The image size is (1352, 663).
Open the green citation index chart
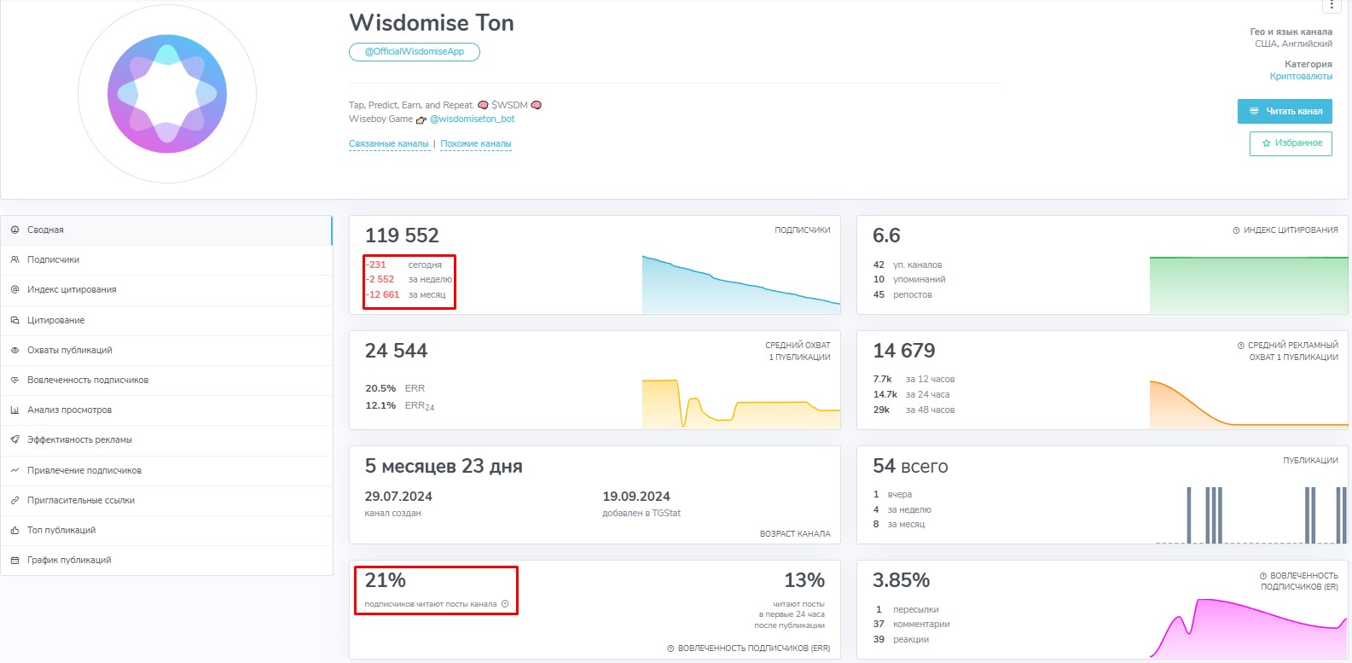click(x=1249, y=284)
